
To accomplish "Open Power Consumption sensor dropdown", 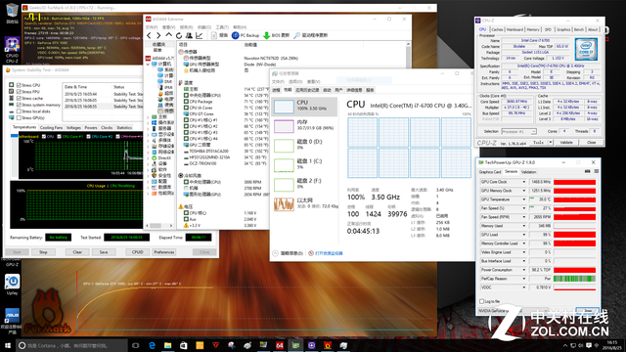I will (x=524, y=270).
